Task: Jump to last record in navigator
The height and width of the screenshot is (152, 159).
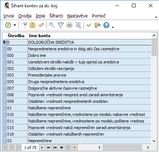Action: (x=55, y=148)
